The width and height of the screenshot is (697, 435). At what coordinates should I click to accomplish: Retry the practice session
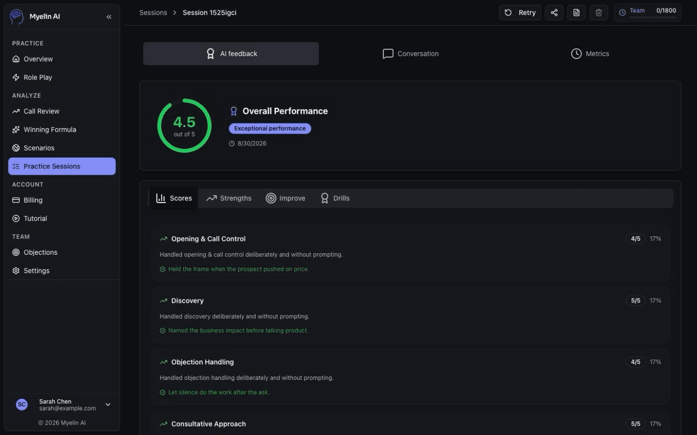tap(520, 12)
